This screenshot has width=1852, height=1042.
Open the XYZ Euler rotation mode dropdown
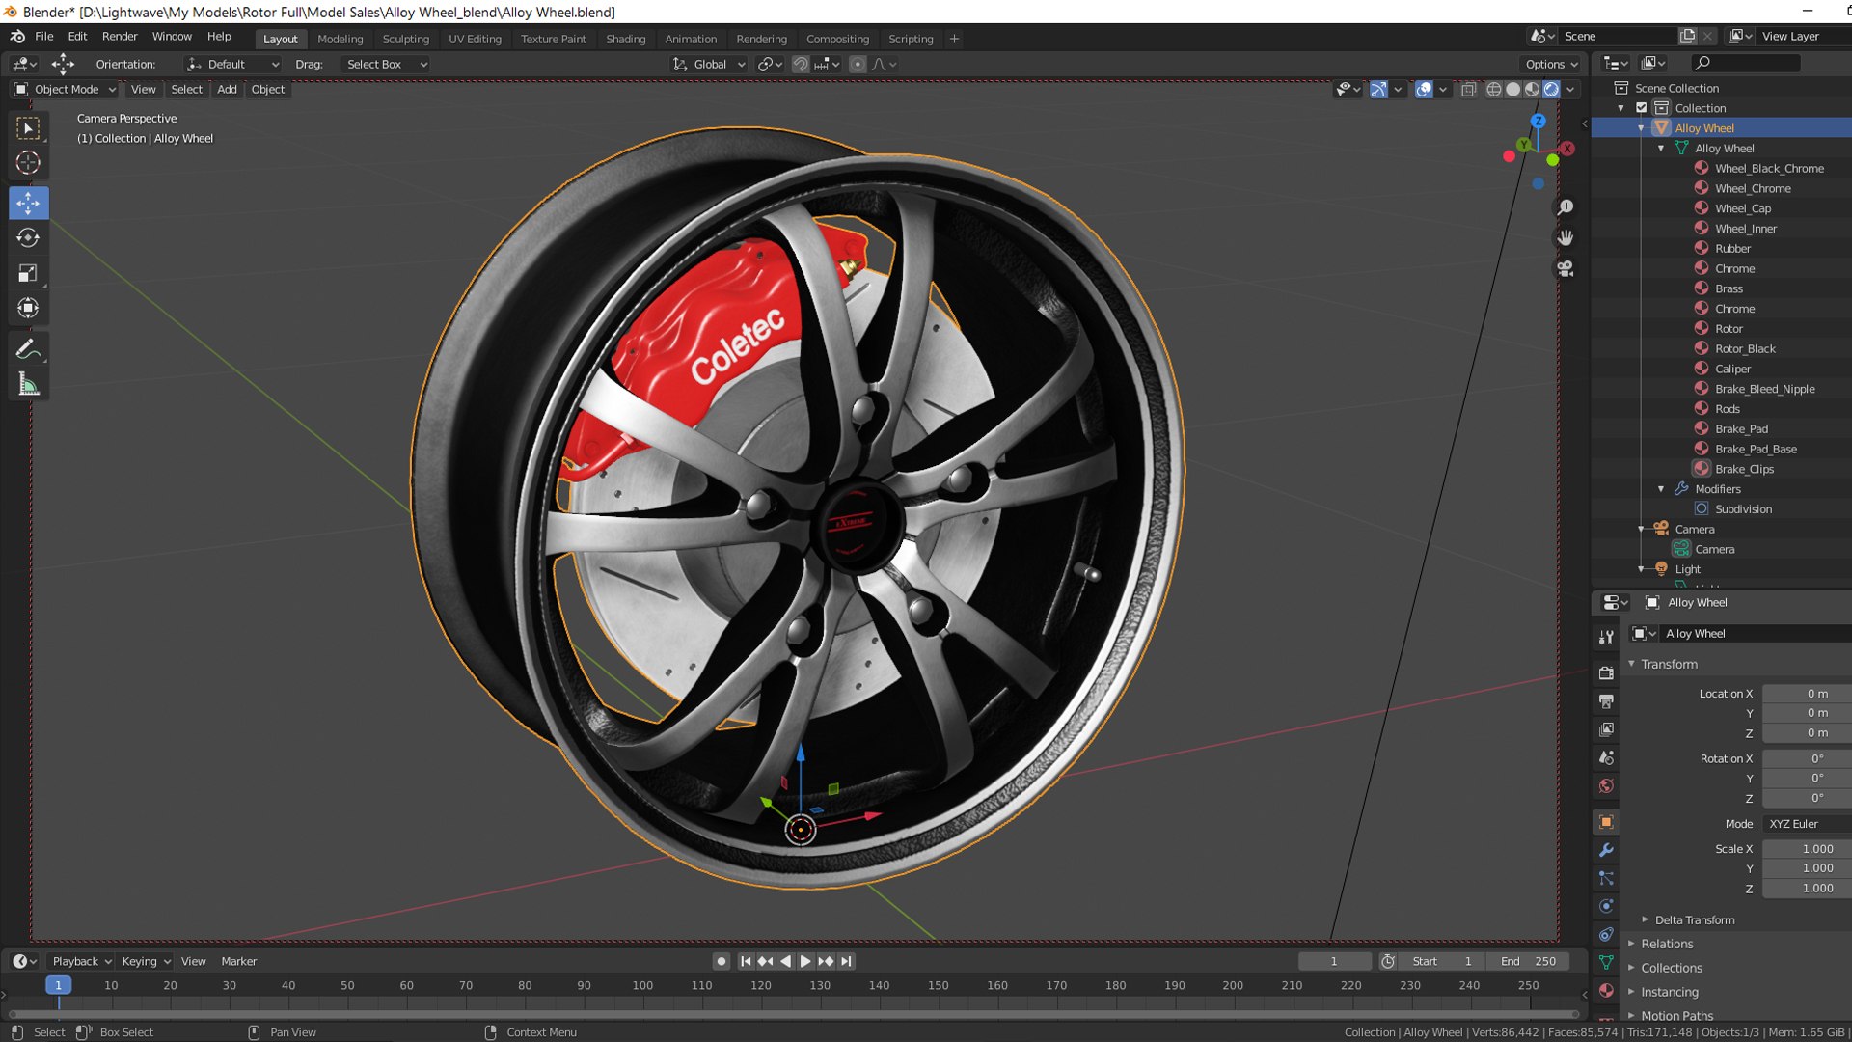coord(1808,823)
